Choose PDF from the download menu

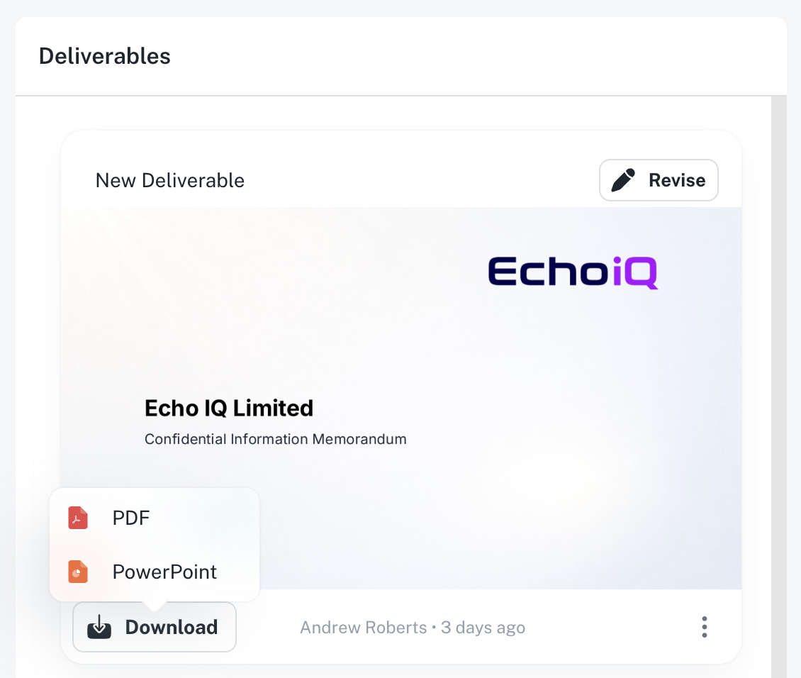[131, 518]
